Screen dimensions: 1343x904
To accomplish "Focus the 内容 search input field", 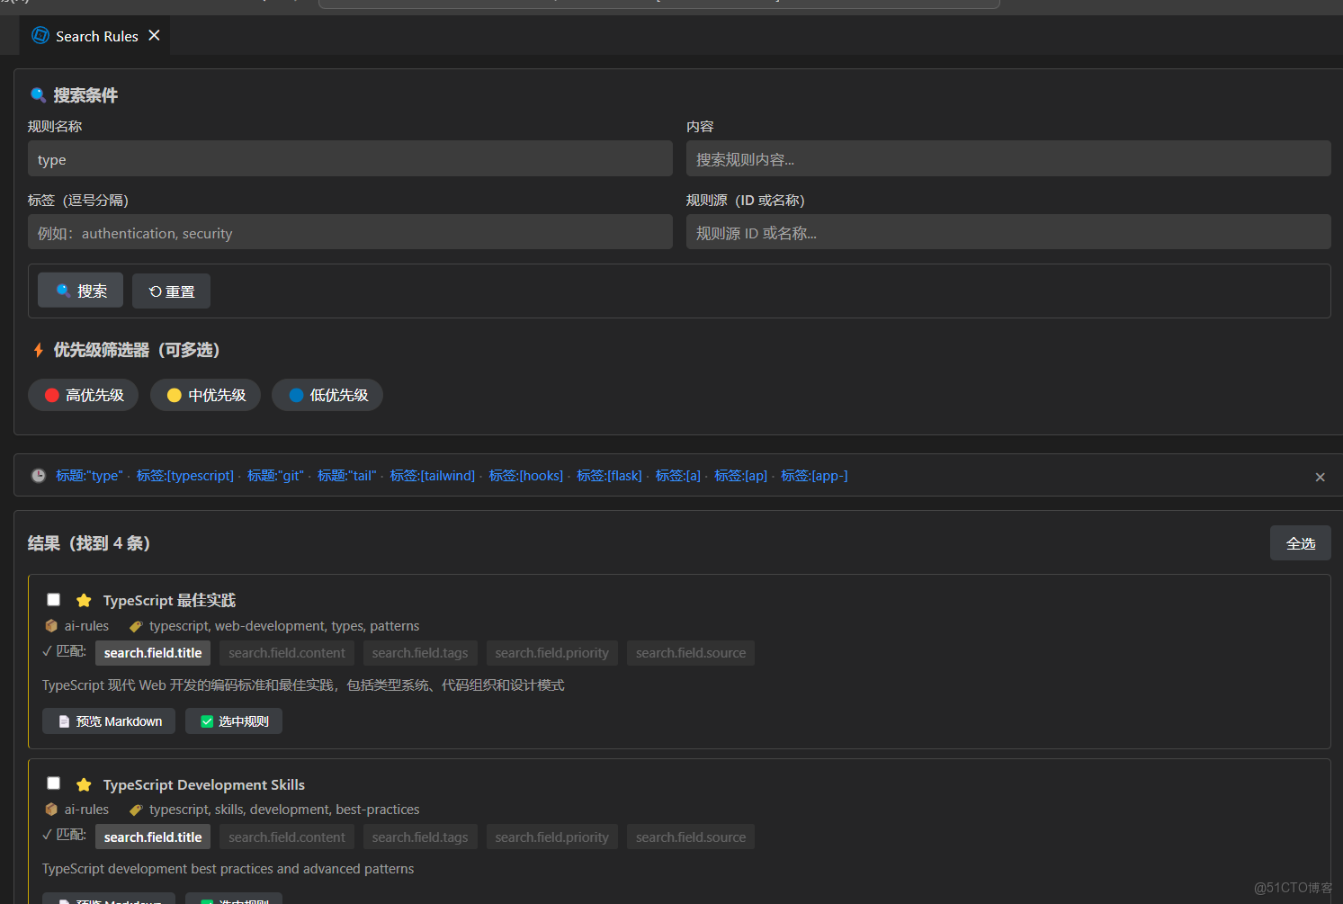I will pyautogui.click(x=1008, y=159).
